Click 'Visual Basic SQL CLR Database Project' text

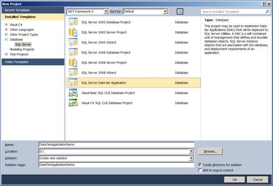tap(108, 93)
